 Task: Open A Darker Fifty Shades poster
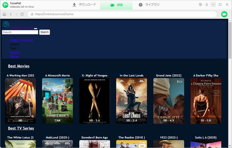click(x=206, y=101)
